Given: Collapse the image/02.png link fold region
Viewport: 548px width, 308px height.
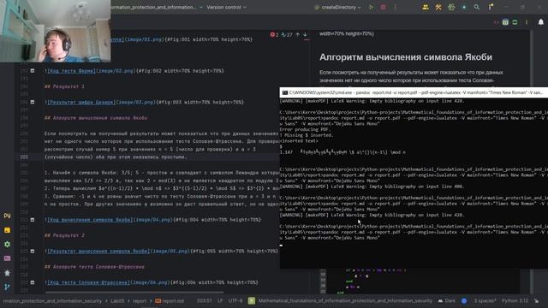Looking at the screenshot, I should [33, 70].
